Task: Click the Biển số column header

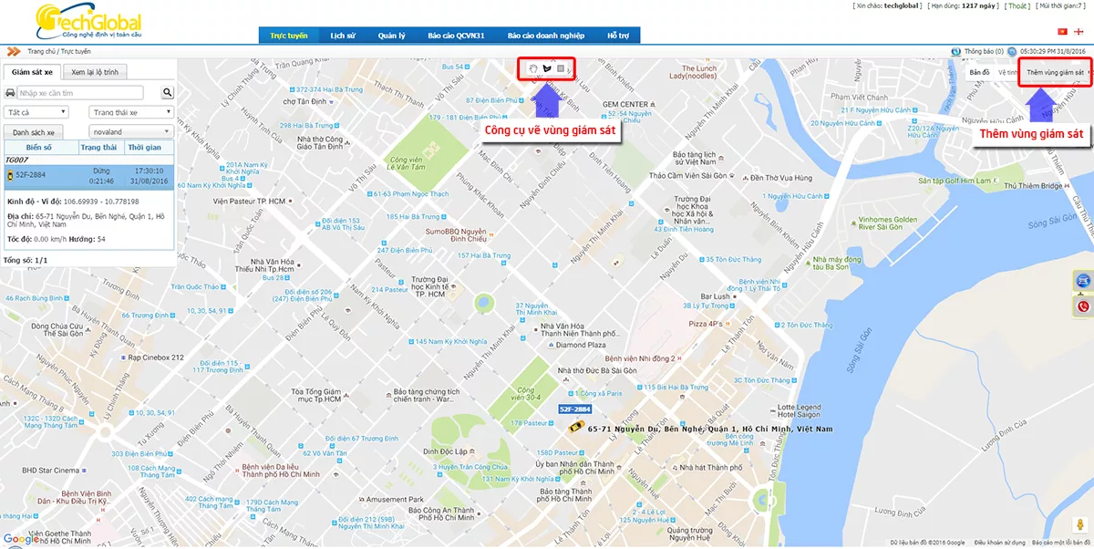Action: [x=39, y=147]
